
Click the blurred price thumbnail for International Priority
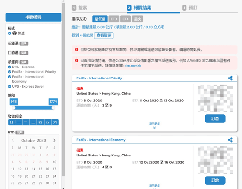(215, 98)
